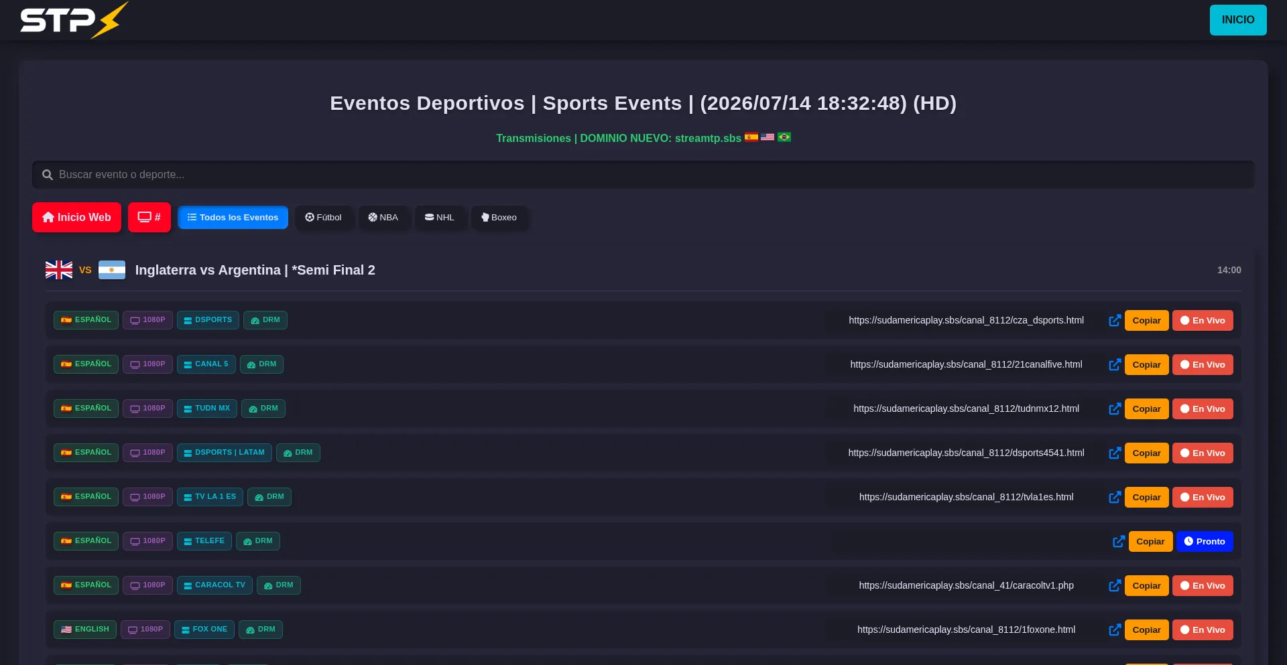Open the INICIO button in the header
1287x665 pixels.
pos(1238,20)
